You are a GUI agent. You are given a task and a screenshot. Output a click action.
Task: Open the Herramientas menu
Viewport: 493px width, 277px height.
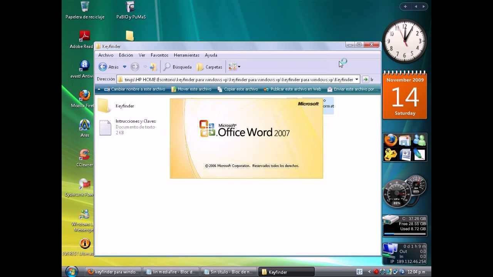(x=186, y=55)
